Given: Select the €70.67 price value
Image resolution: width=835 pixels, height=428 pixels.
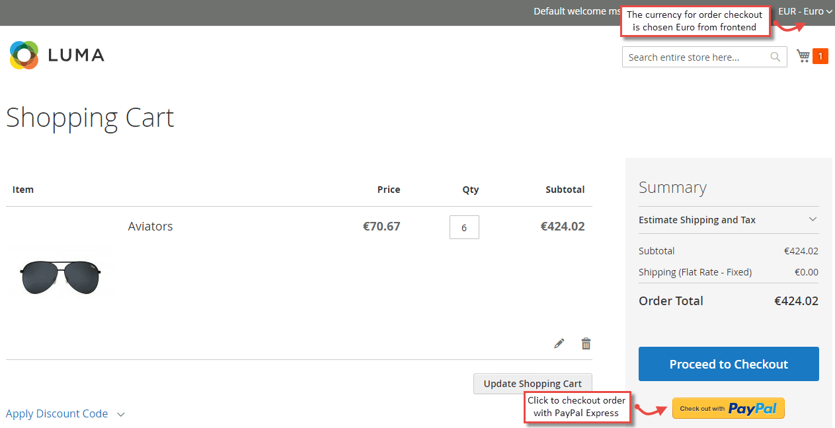Looking at the screenshot, I should (381, 226).
